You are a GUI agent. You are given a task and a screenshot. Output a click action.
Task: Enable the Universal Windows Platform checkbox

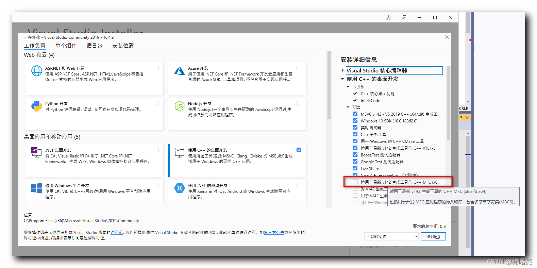point(156,185)
